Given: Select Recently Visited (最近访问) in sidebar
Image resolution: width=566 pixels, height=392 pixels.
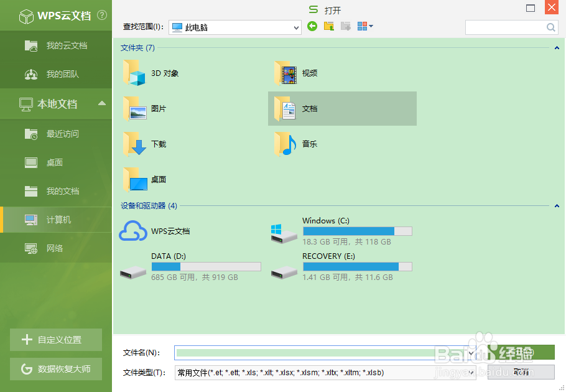Looking at the screenshot, I should [x=56, y=134].
